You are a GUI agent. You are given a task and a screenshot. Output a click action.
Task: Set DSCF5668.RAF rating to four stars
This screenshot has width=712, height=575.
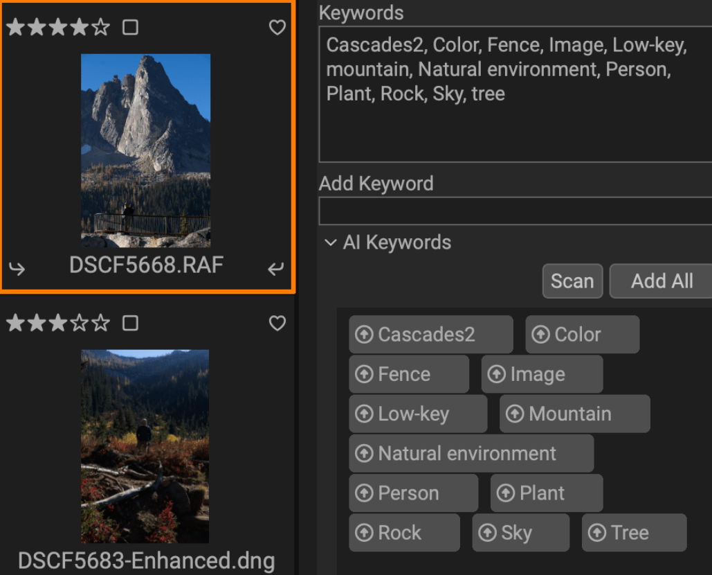(80, 27)
